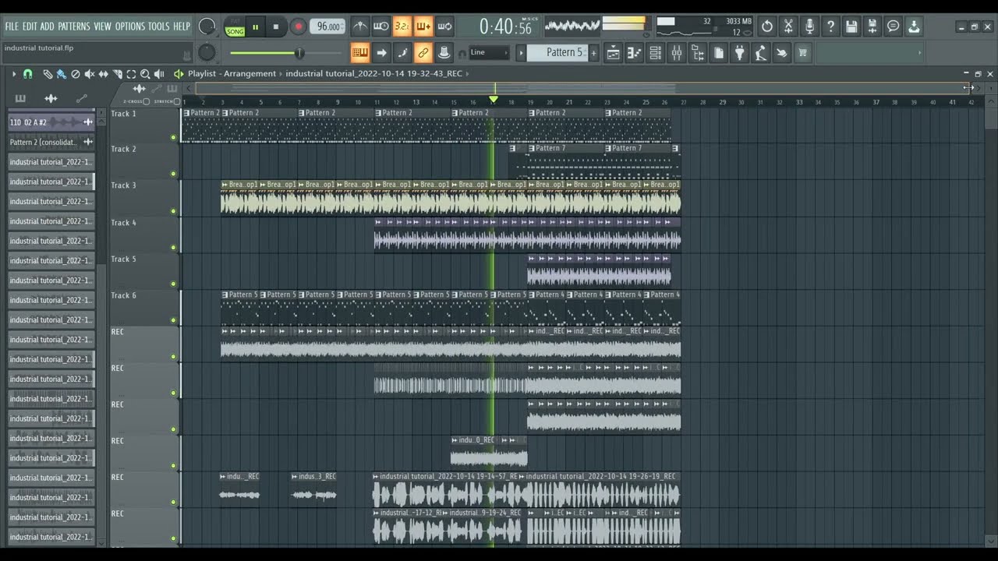Toggle loop recording
The width and height of the screenshot is (998, 561).
444,26
